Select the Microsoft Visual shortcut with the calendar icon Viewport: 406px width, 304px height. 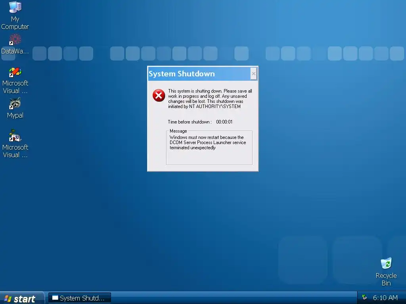(15, 144)
